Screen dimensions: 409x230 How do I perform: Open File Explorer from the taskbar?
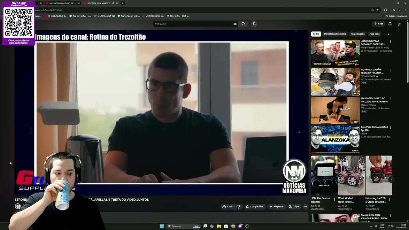click(219, 226)
